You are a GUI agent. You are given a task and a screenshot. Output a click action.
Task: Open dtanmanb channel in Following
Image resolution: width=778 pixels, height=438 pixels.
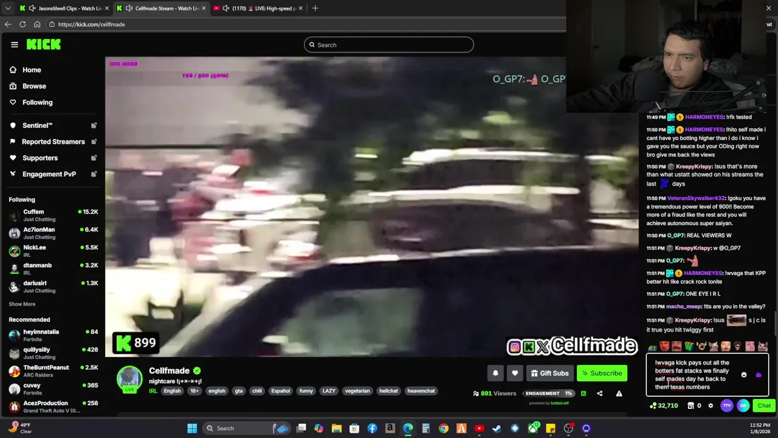click(53, 269)
